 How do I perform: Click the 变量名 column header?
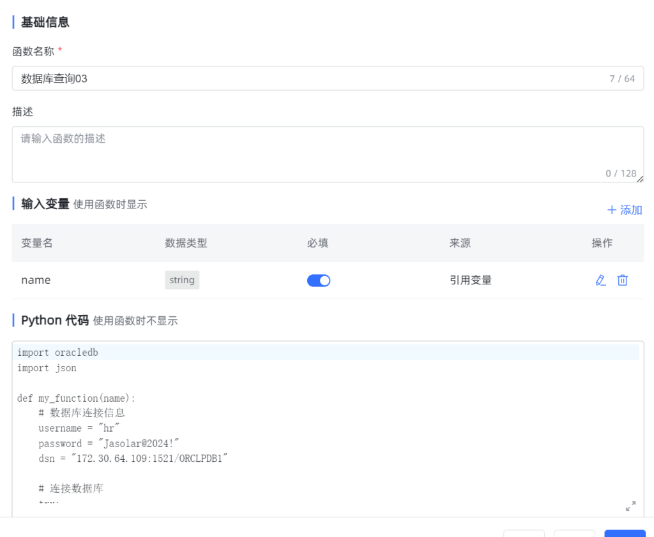tap(37, 243)
